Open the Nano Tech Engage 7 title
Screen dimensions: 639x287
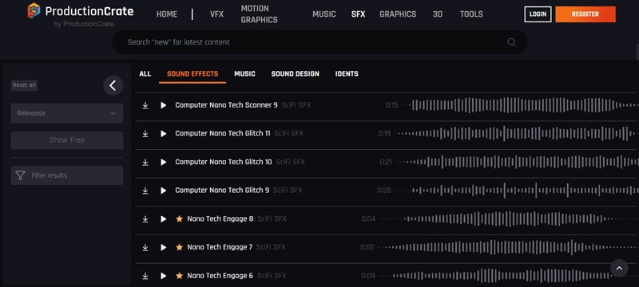click(220, 248)
